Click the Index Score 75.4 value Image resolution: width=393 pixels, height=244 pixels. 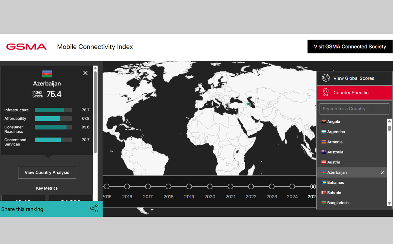[54, 94]
